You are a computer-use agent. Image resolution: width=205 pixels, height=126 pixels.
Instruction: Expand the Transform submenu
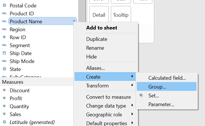105,85
